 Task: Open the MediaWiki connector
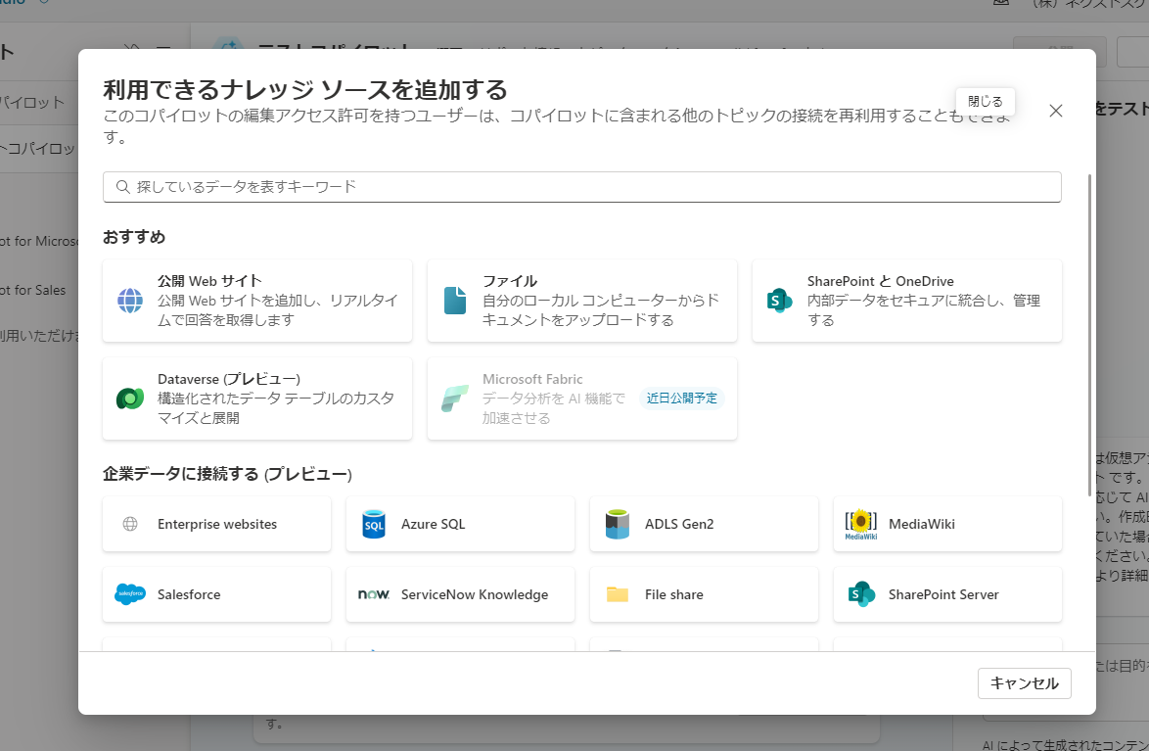(947, 524)
